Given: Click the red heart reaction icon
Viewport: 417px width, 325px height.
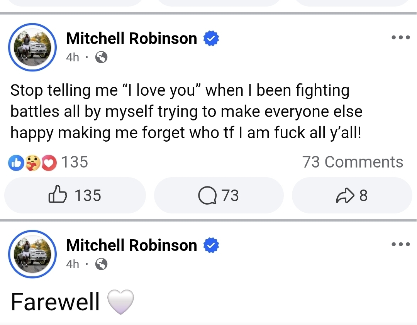Looking at the screenshot, I should click(49, 163).
